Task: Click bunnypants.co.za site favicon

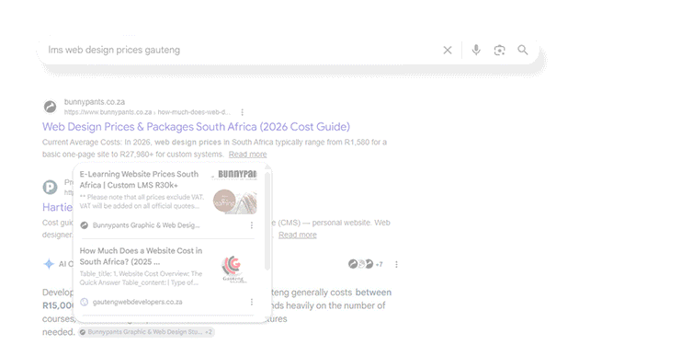Action: coord(50,107)
